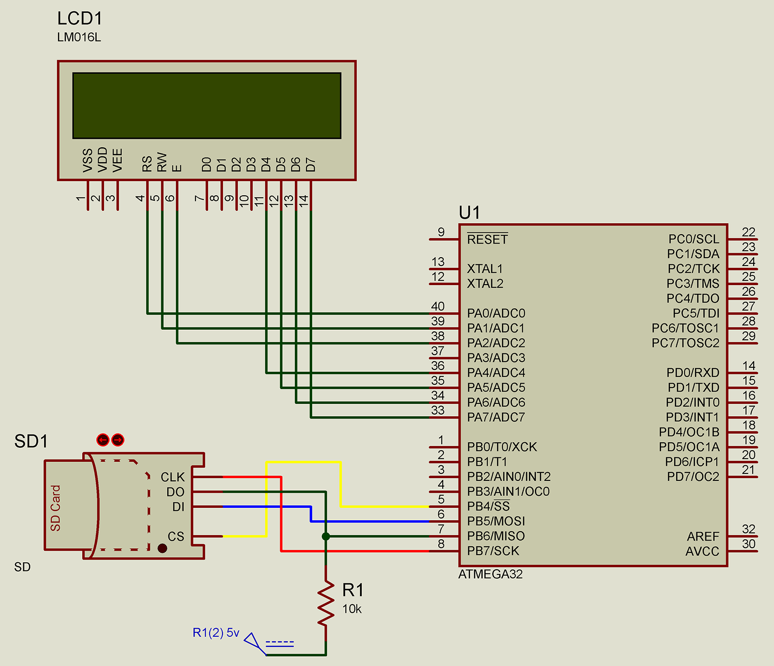
Task: Click the PB7/SCK pin label
Action: (x=493, y=551)
